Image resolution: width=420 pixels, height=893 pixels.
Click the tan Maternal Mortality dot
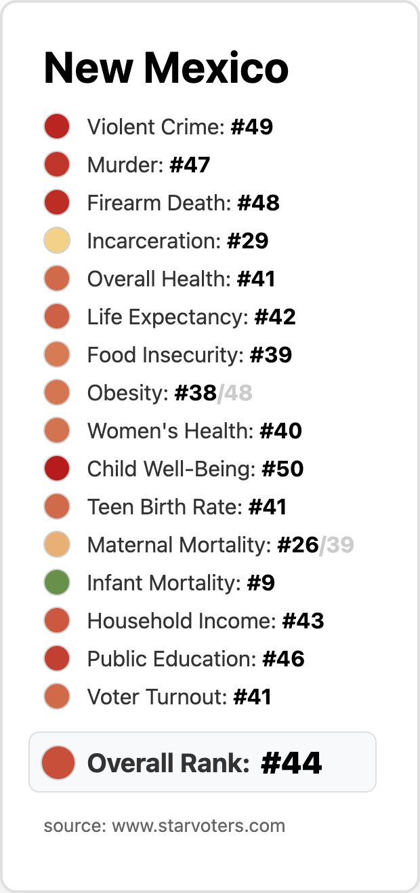point(57,545)
